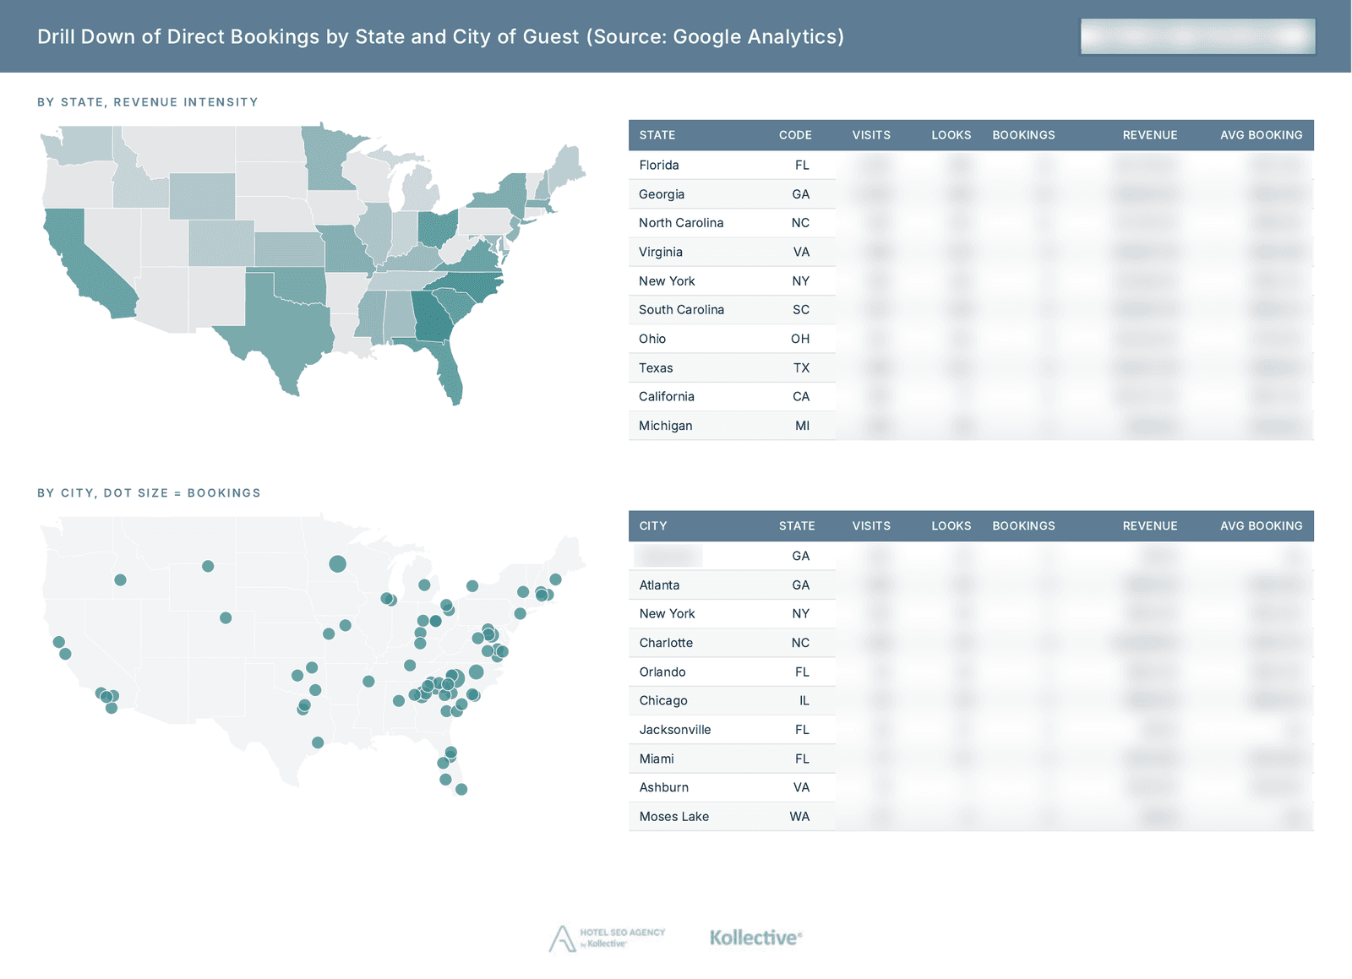This screenshot has width=1352, height=979.
Task: Click the "BY STATE, REVENUE INTENSITY" heading
Action: click(148, 102)
